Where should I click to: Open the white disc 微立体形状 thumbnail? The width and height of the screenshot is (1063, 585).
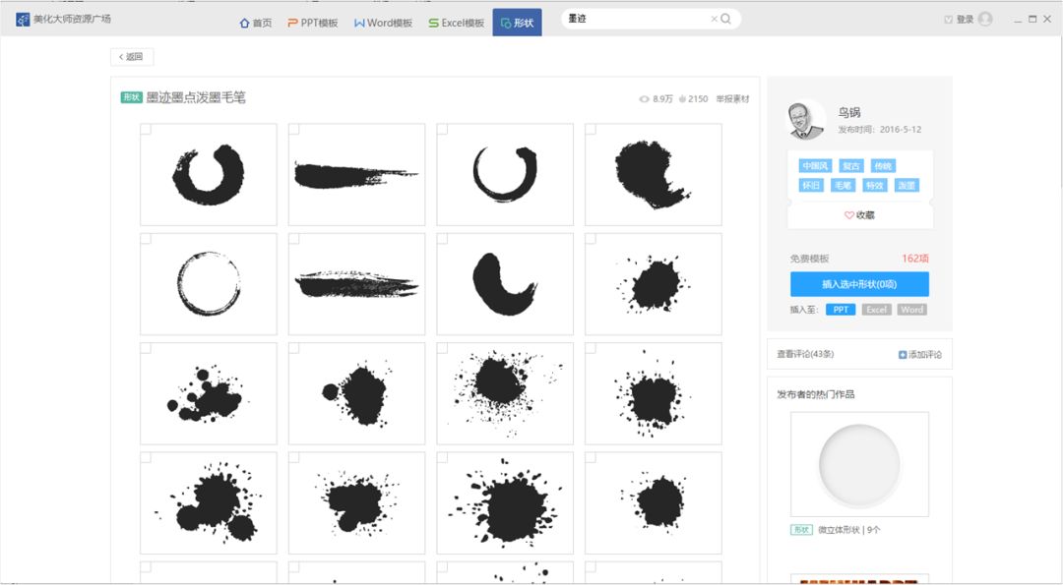(x=859, y=464)
